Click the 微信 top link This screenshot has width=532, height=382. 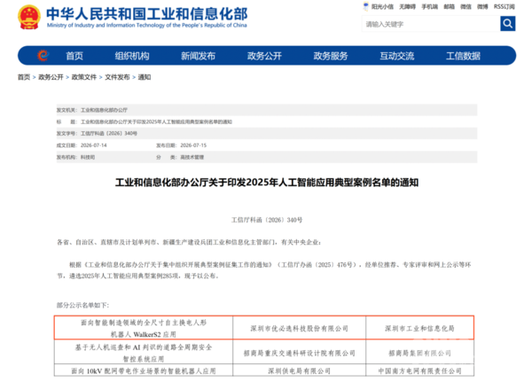465,7
